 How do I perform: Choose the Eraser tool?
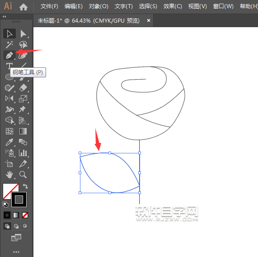(23, 88)
